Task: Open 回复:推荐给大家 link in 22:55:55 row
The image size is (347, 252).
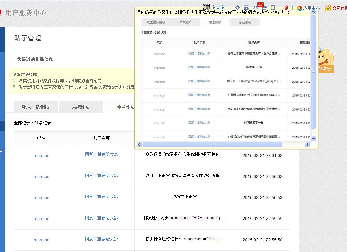Action: (x=102, y=218)
